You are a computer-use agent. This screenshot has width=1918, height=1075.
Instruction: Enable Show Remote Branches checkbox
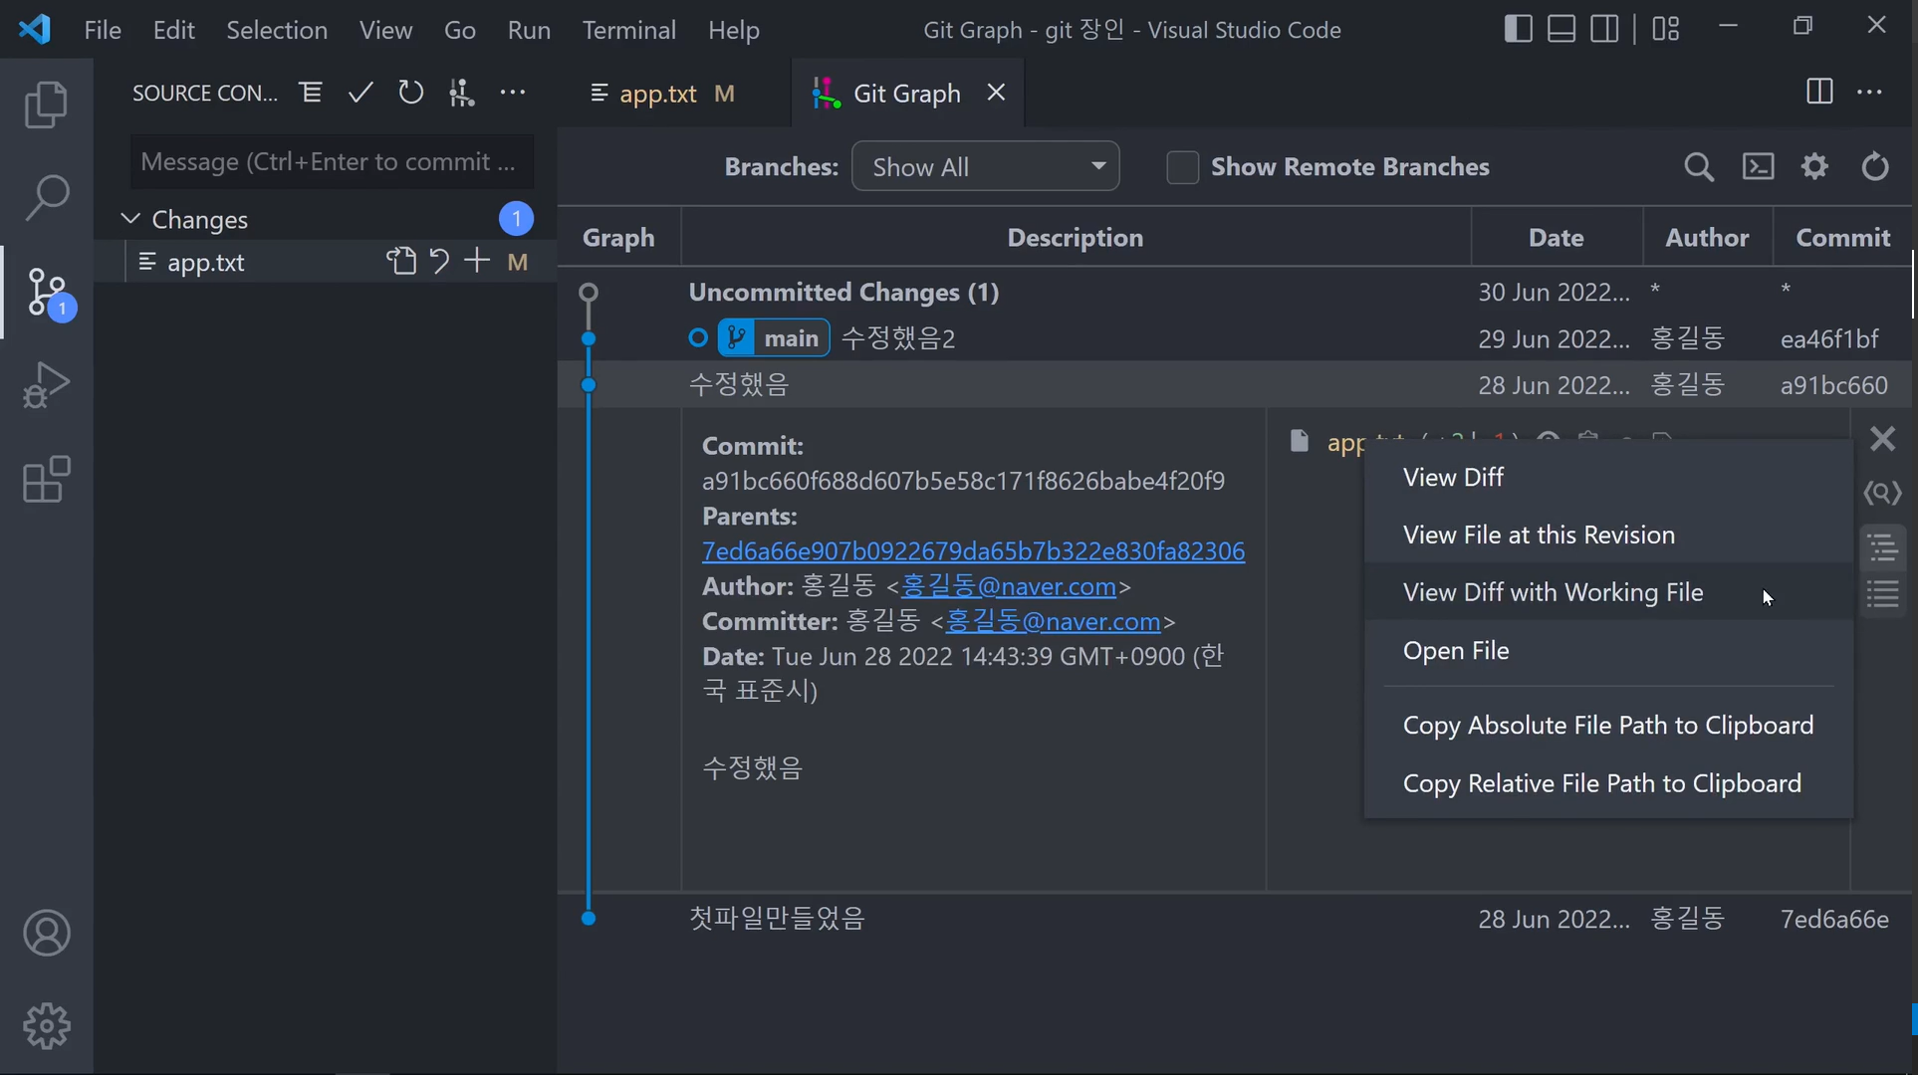click(1182, 167)
